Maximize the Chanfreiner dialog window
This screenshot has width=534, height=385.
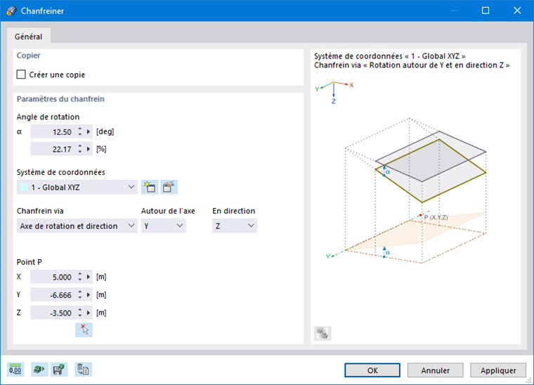coord(486,11)
